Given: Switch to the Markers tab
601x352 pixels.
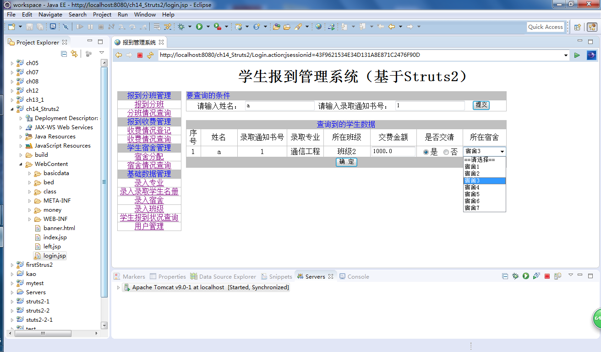Looking at the screenshot, I should click(130, 276).
